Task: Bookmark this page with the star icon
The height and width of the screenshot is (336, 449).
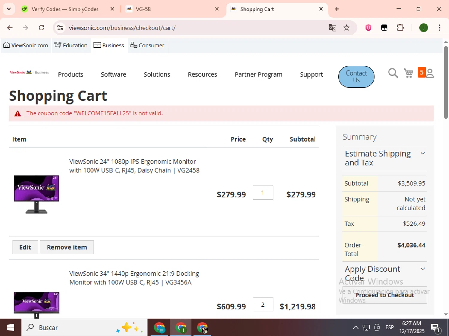Action: [x=347, y=28]
